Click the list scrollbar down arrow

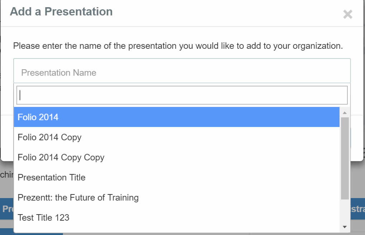345,227
